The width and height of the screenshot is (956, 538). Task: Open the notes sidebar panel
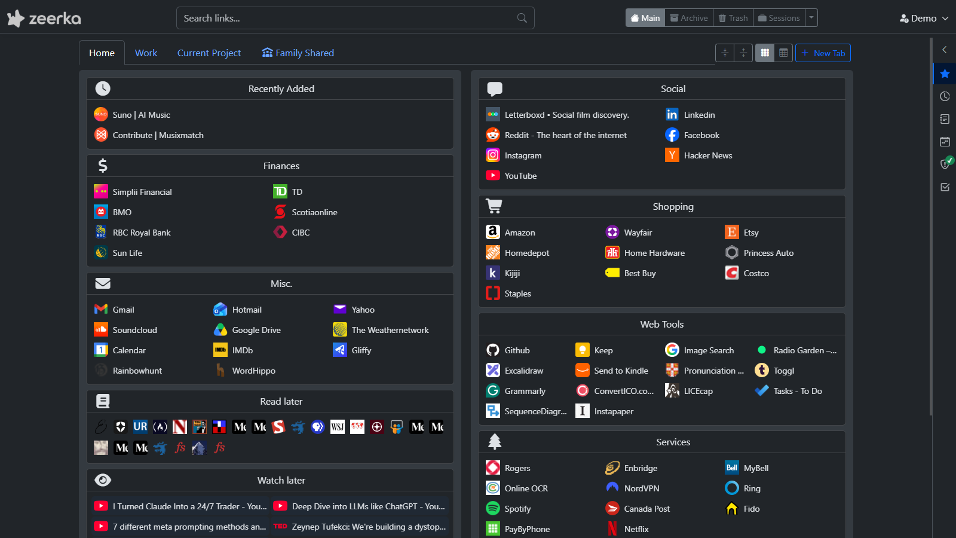(x=945, y=119)
